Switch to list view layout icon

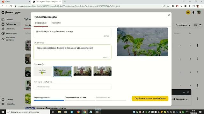(200, 25)
